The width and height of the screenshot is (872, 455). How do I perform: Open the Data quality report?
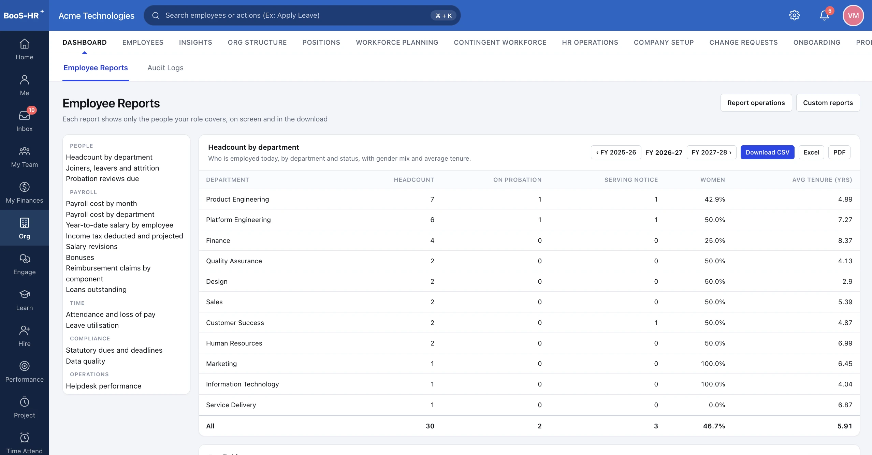tap(85, 361)
